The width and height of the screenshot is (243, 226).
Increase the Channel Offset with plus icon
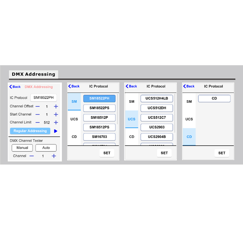pos(56,107)
